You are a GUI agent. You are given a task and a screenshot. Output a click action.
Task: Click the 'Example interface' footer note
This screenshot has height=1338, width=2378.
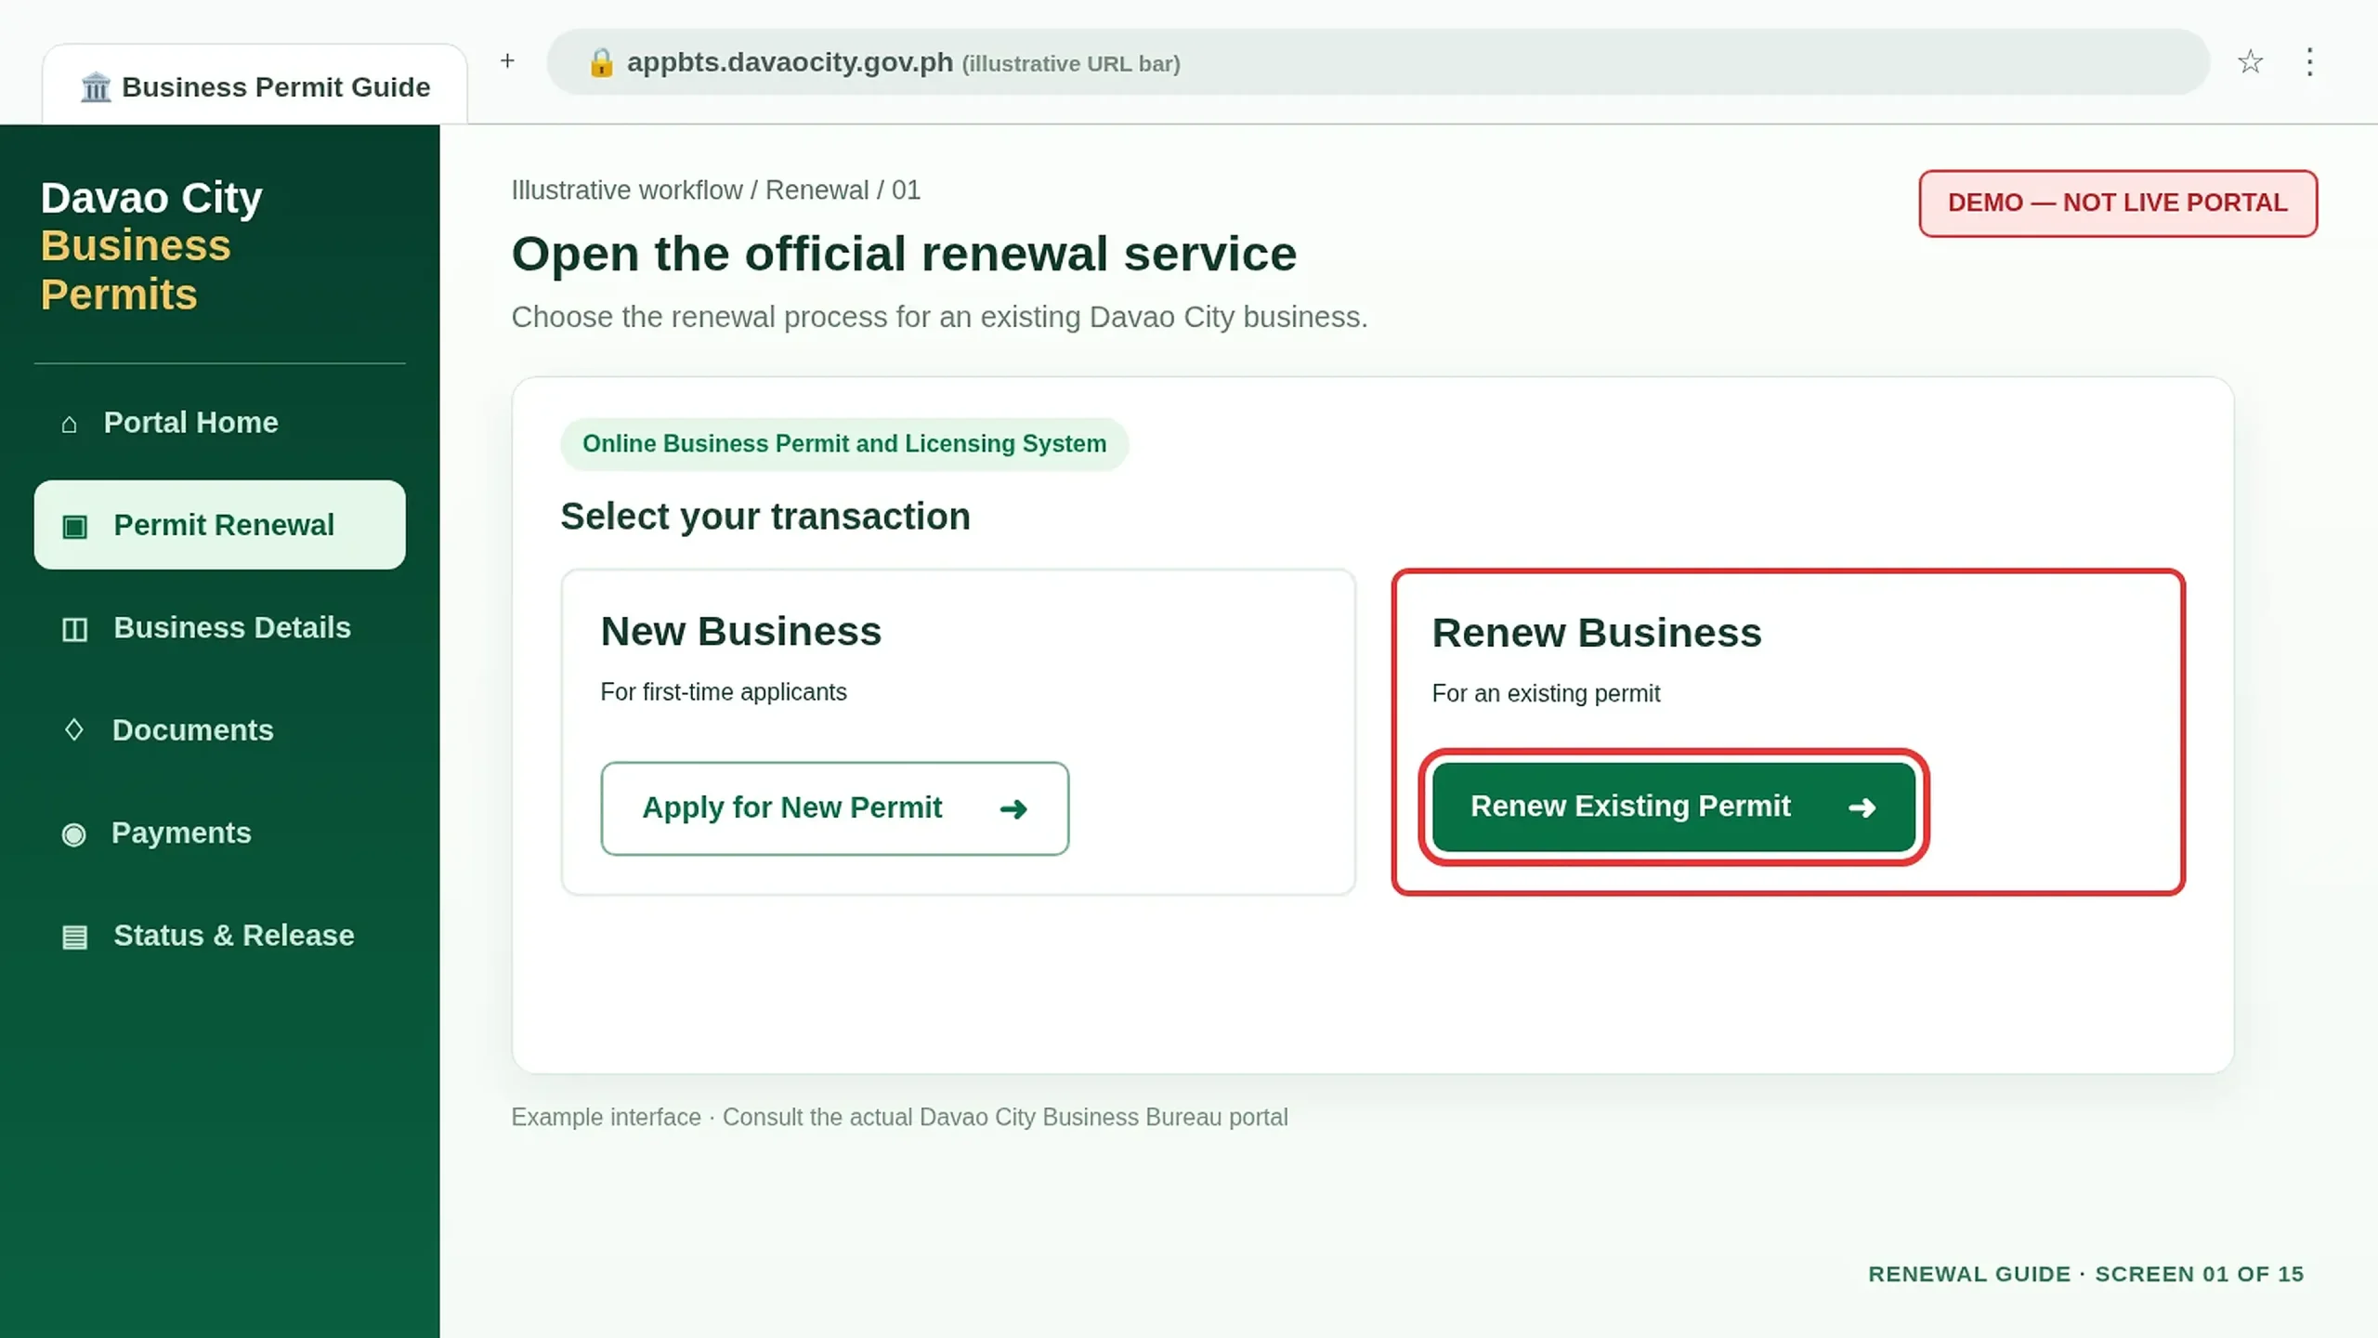pos(899,1117)
